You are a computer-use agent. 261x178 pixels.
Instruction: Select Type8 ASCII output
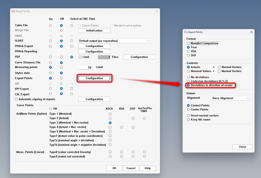pos(110,152)
